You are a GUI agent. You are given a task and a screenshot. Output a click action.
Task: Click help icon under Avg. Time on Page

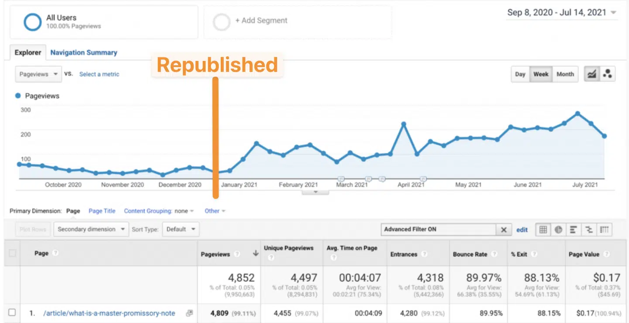(333, 258)
